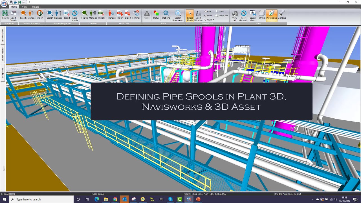The height and width of the screenshot is (203, 361).
Task: Click Reset Geometry icon
Action: click(244, 16)
